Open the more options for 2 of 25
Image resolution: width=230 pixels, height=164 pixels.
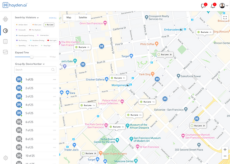point(55,88)
